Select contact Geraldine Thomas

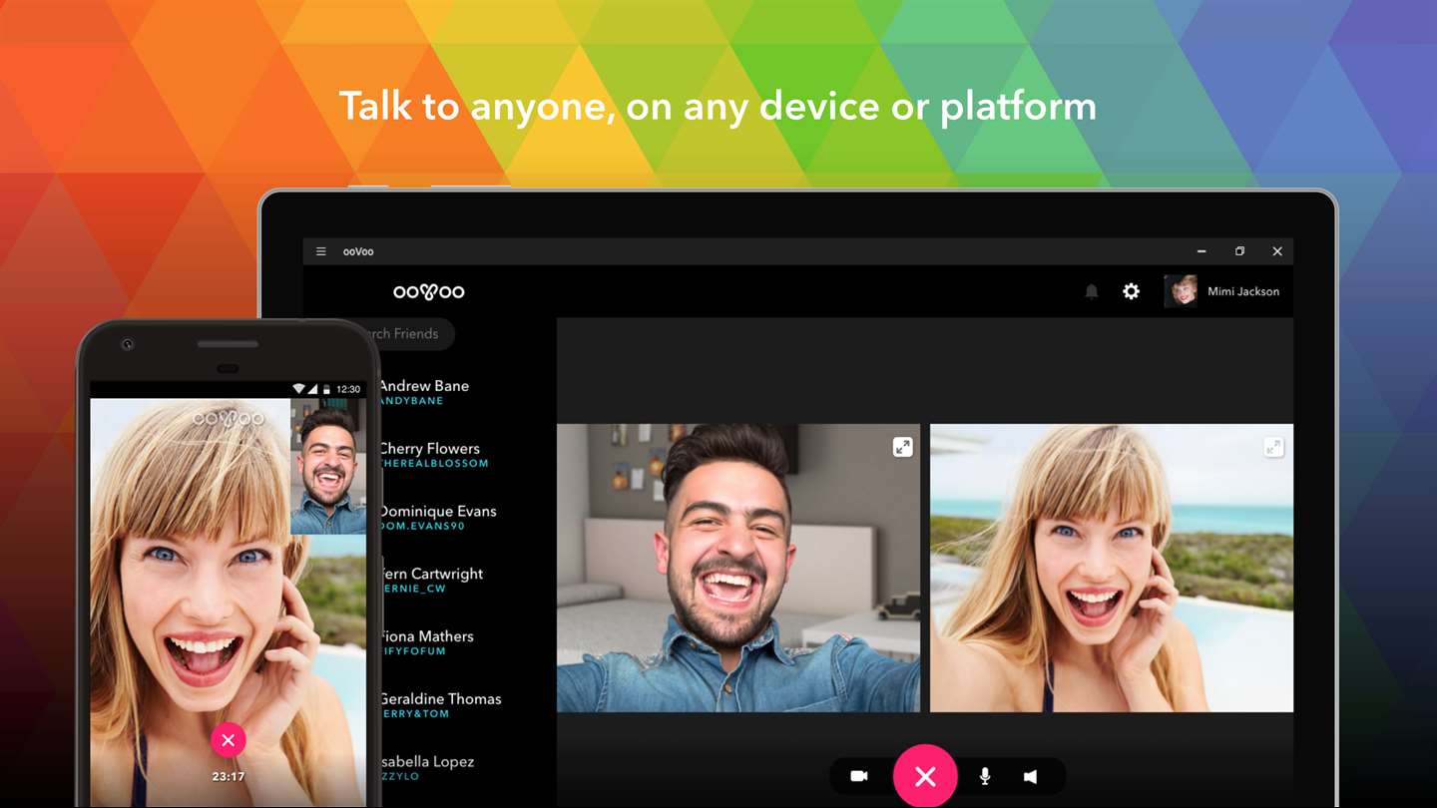(441, 705)
